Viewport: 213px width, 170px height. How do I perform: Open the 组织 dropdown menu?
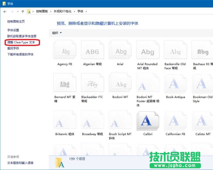[x=57, y=33]
